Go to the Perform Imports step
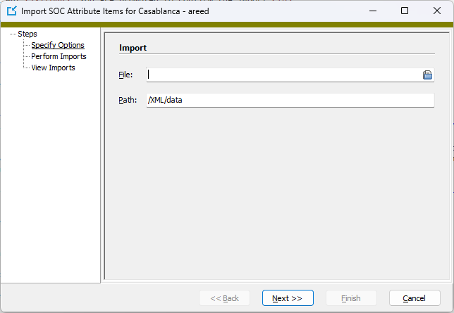The width and height of the screenshot is (454, 313). pyautogui.click(x=59, y=56)
